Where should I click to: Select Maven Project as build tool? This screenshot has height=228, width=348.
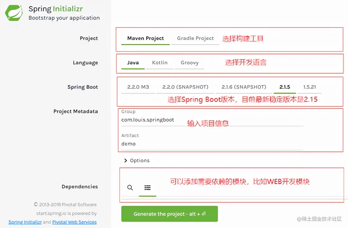[145, 38]
